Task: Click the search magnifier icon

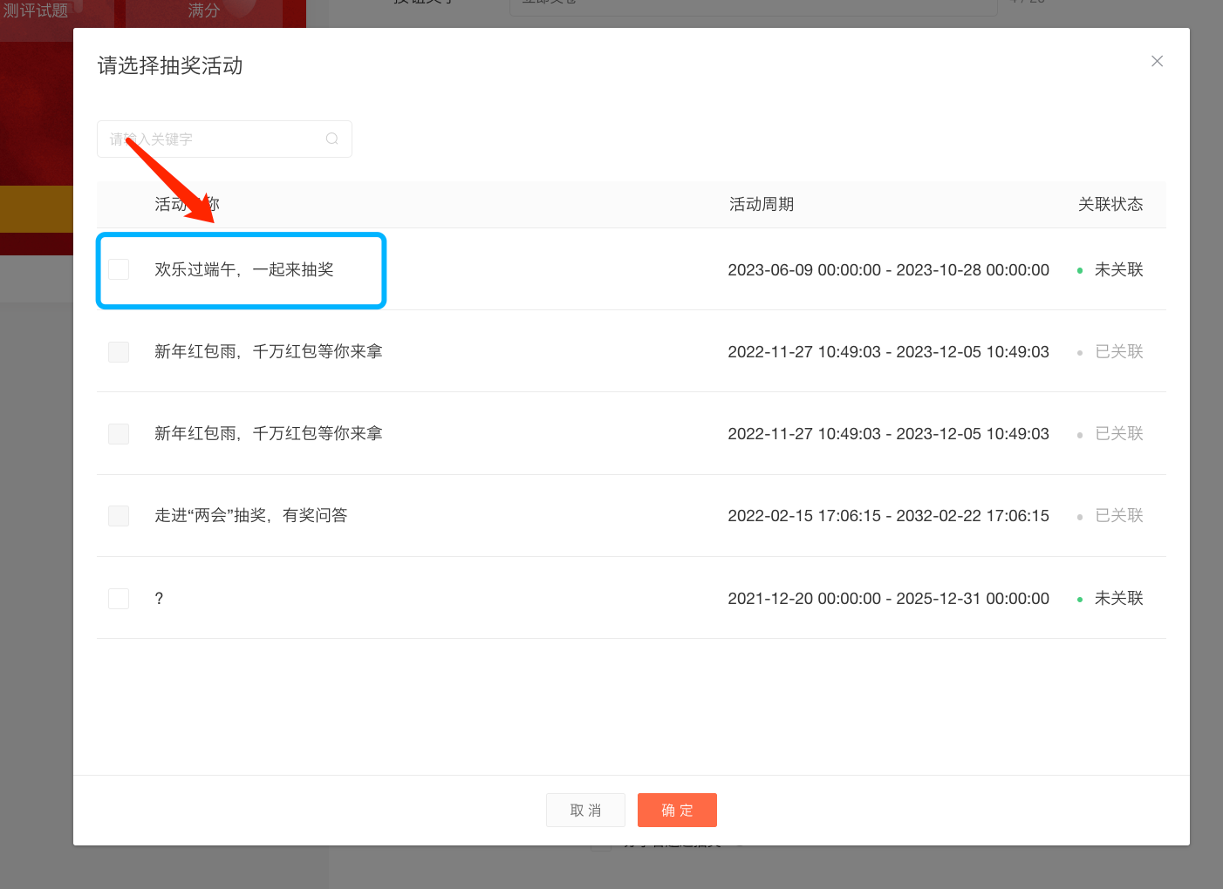Action: (331, 139)
